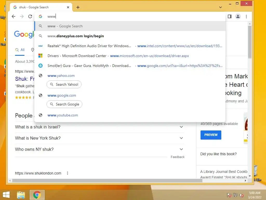Viewport: 266px width, 200px height.
Task: Open Chrome three-dot menu
Action: (246, 16)
